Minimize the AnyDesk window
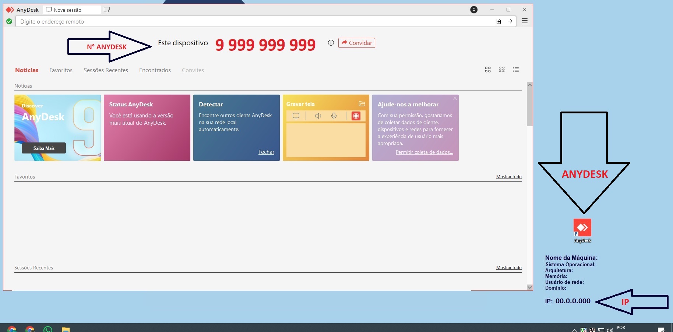 click(x=492, y=10)
